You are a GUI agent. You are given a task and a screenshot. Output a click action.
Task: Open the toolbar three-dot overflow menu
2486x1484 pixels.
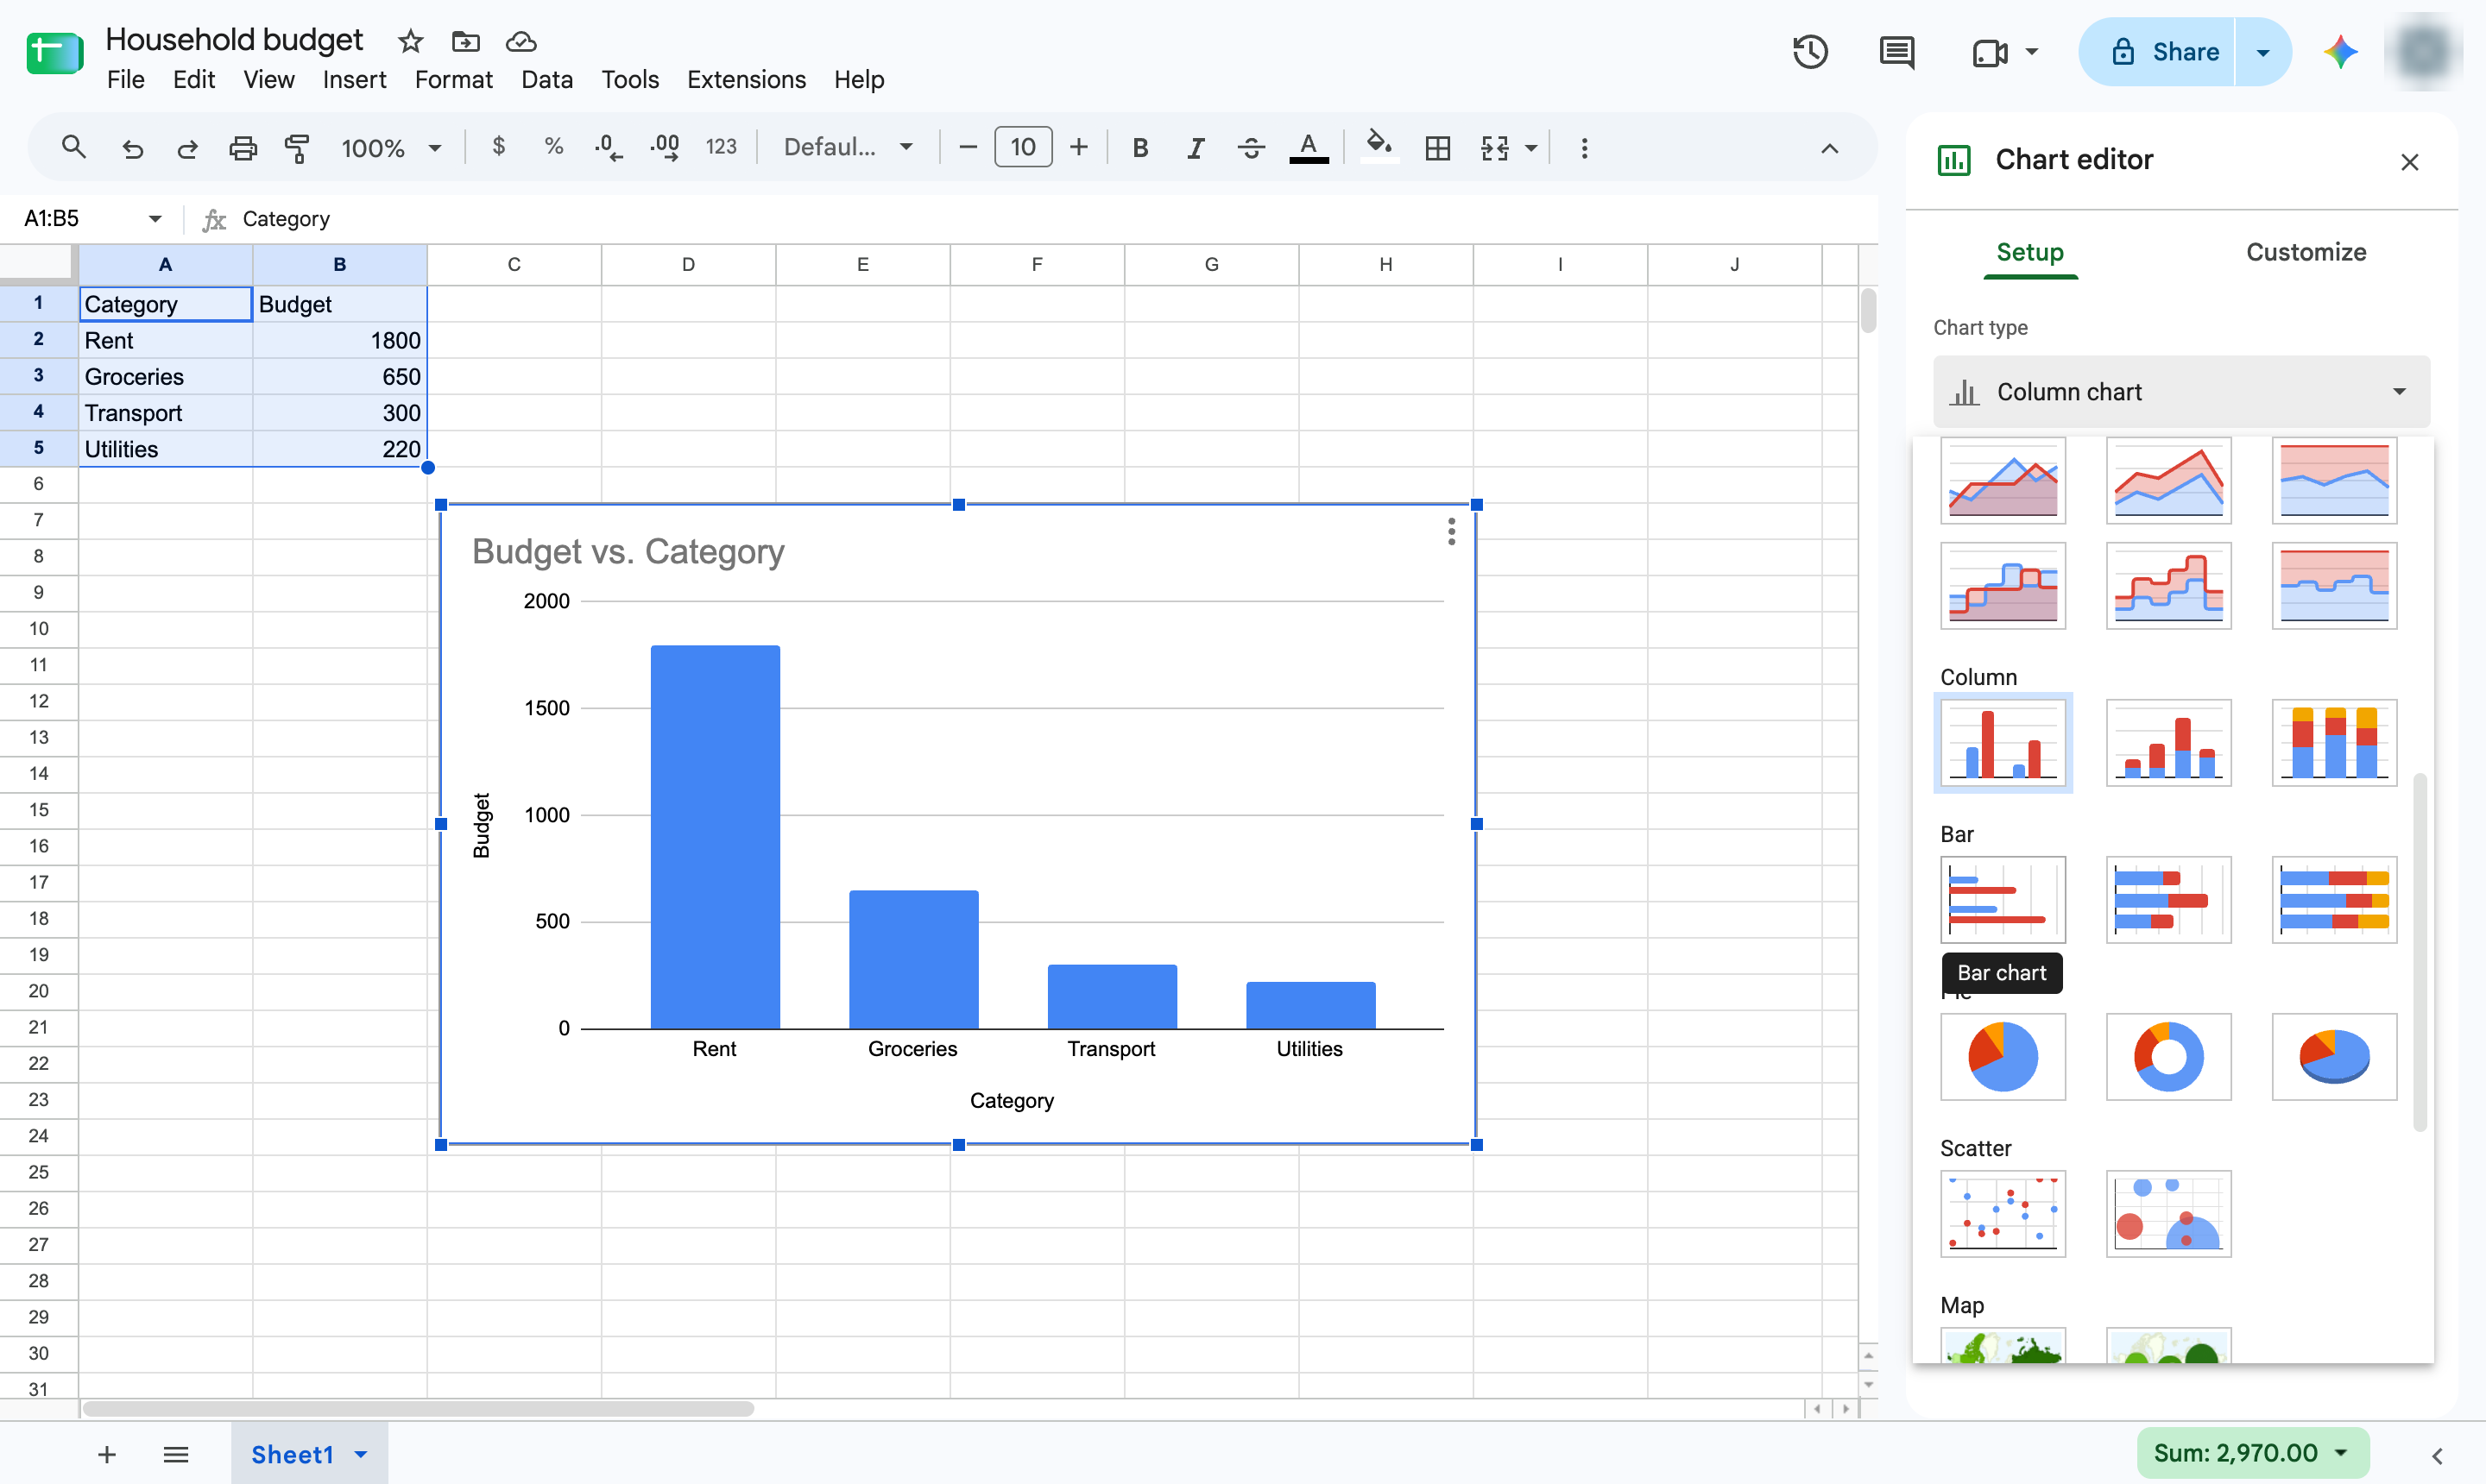[x=1584, y=148]
